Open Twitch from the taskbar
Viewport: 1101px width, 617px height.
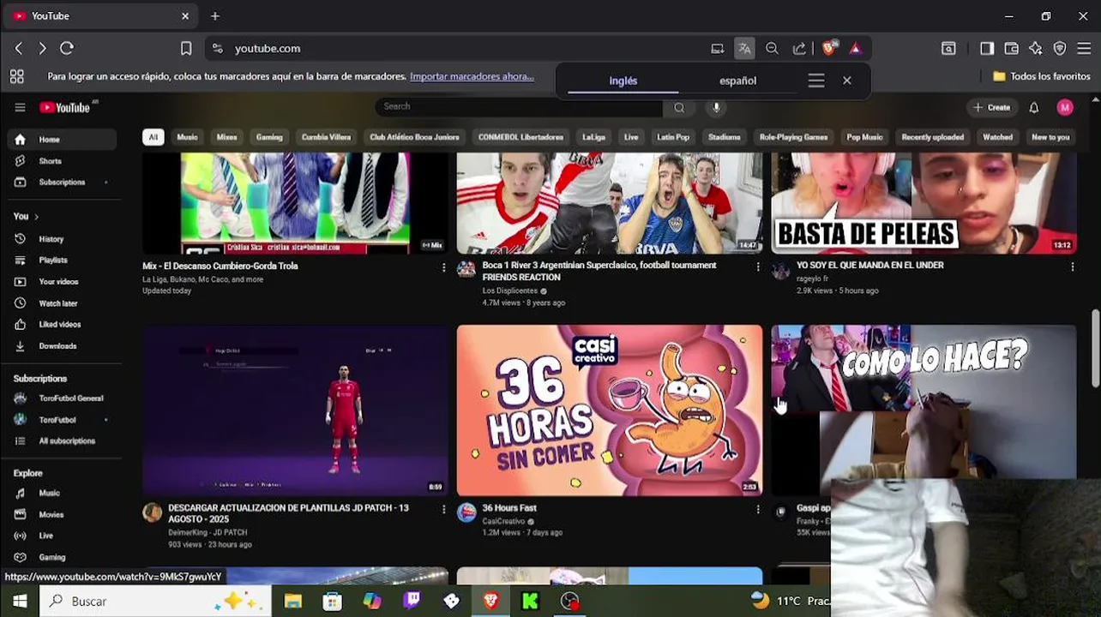coord(412,601)
